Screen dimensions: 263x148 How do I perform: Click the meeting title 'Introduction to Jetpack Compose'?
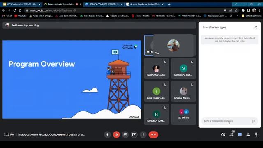(51, 134)
